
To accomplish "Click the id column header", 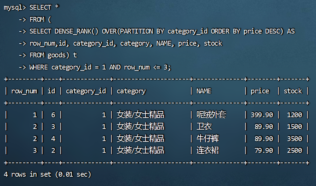I will tap(51, 91).
